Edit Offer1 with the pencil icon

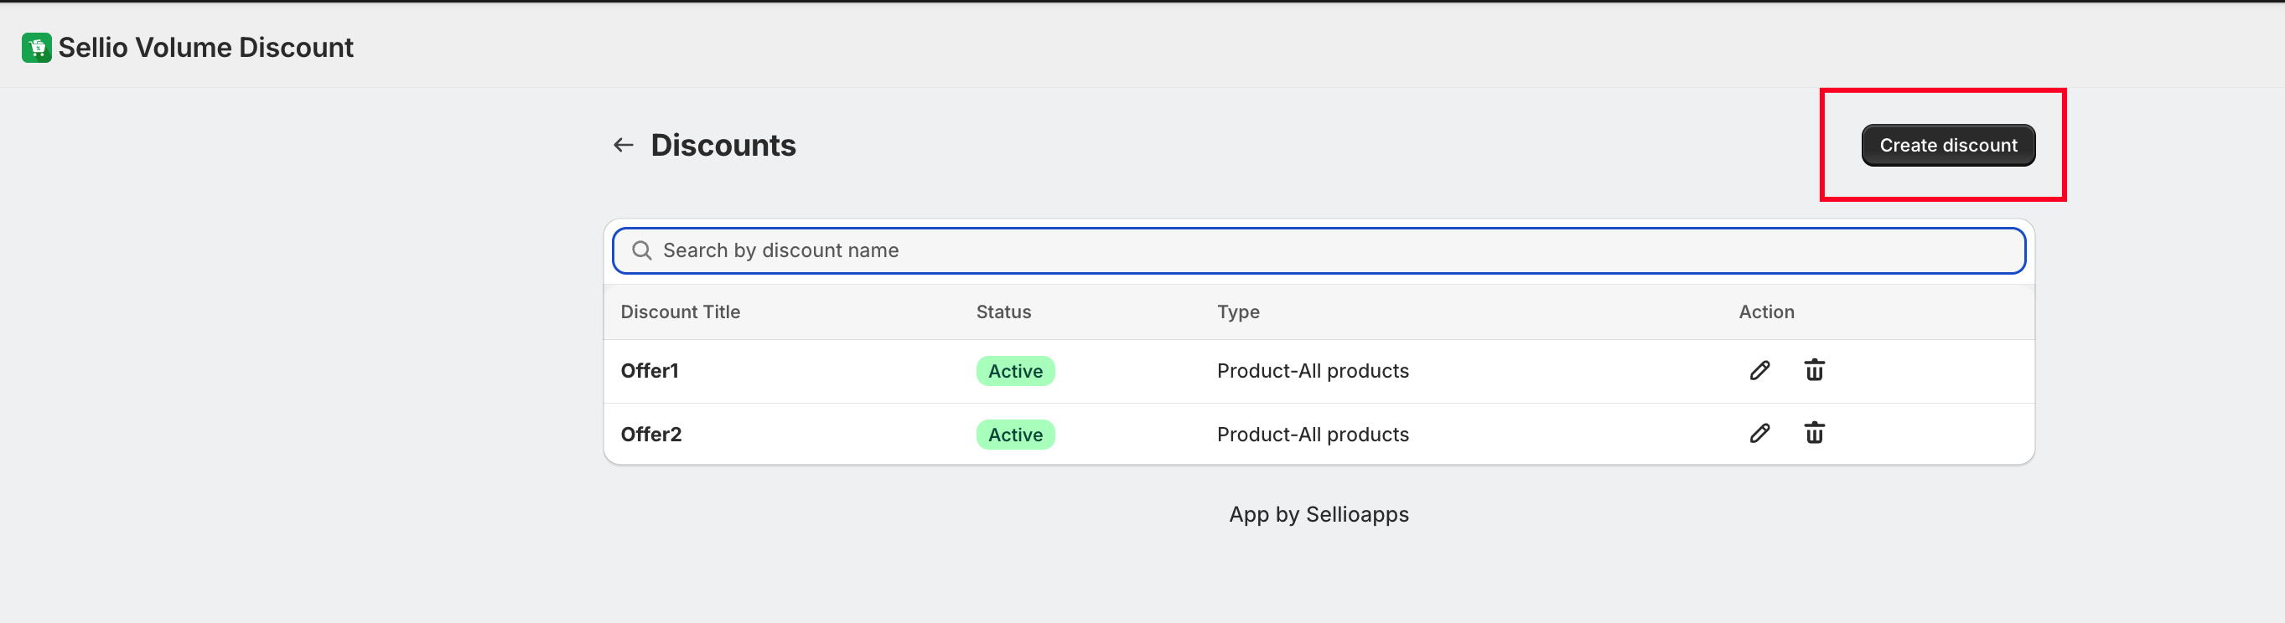tap(1760, 370)
